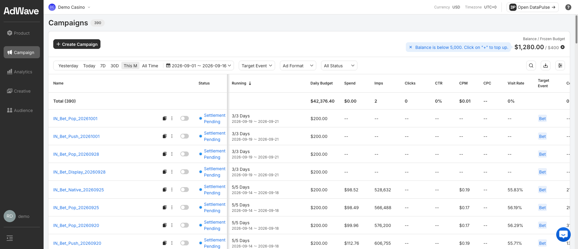Click the download export icon
578x249 pixels.
[546, 65]
